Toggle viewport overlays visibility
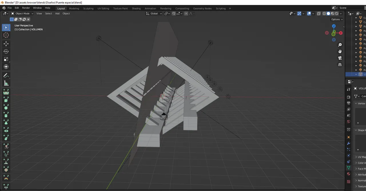Screen dimensions: 366x191 pos(309,13)
